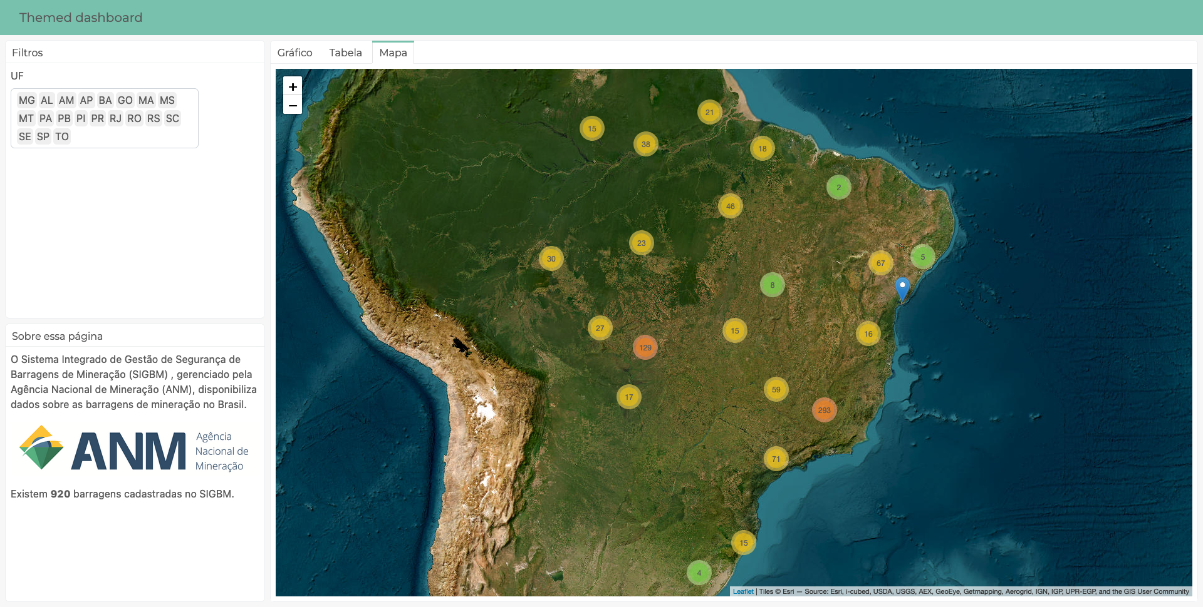Click the yellow cluster marker labeled 71
Viewport: 1203px width, 607px height.
[776, 459]
